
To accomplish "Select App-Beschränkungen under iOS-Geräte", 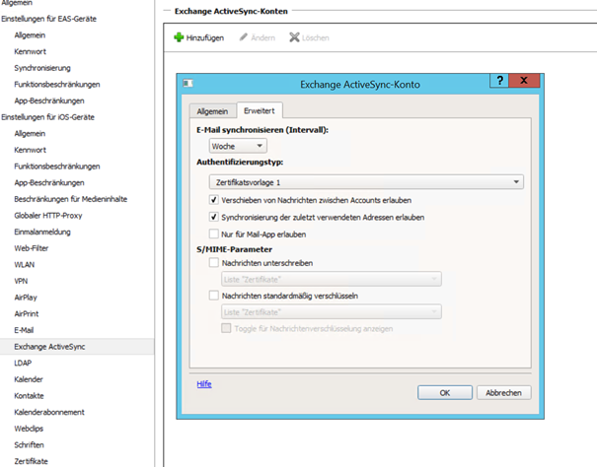I will click(49, 182).
